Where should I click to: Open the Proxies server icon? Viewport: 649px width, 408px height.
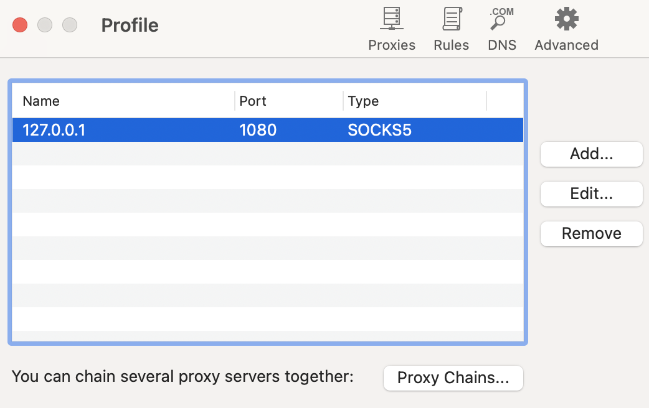[x=392, y=19]
